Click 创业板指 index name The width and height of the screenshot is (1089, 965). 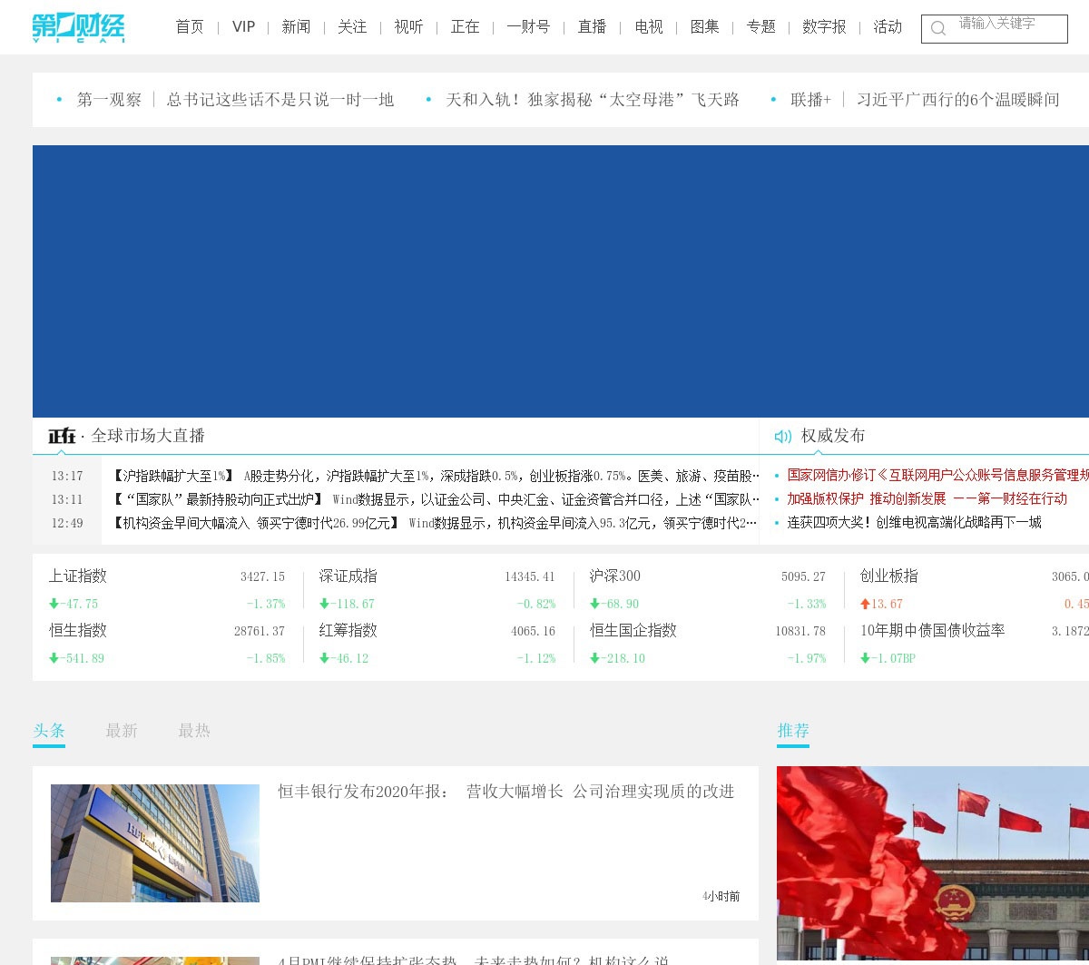(889, 576)
